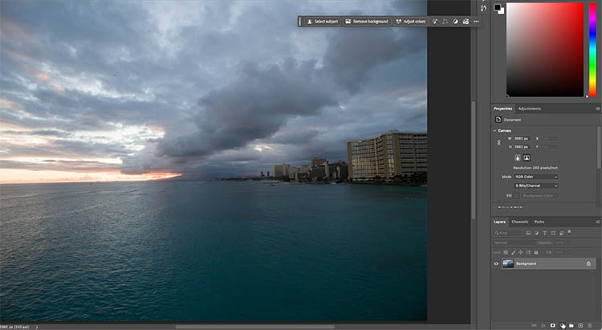602x330 pixels.
Task: Set canvas to landscape orientation
Action: coord(527,158)
